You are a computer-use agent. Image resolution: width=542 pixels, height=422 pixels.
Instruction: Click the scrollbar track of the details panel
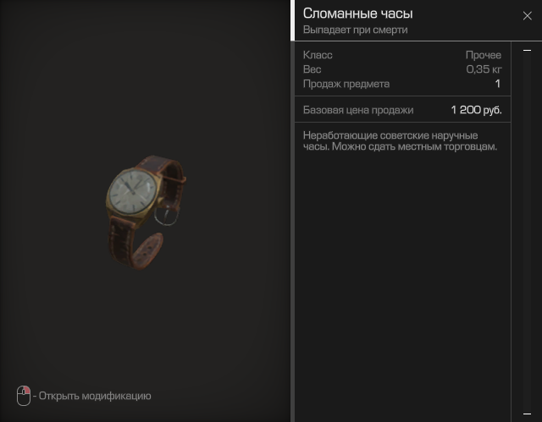(527, 232)
